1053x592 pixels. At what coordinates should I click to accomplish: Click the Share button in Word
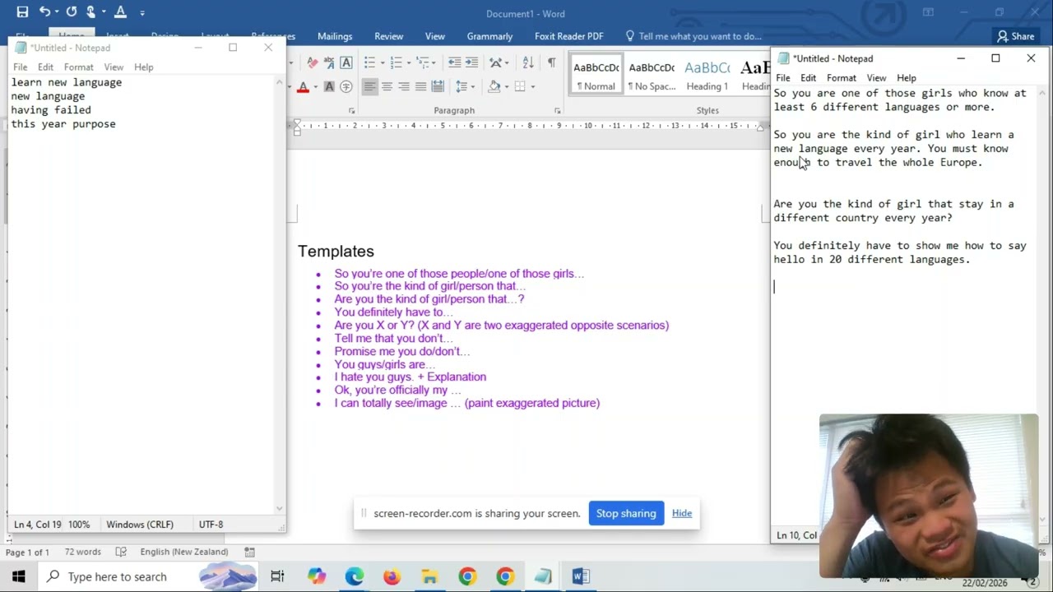point(1014,36)
